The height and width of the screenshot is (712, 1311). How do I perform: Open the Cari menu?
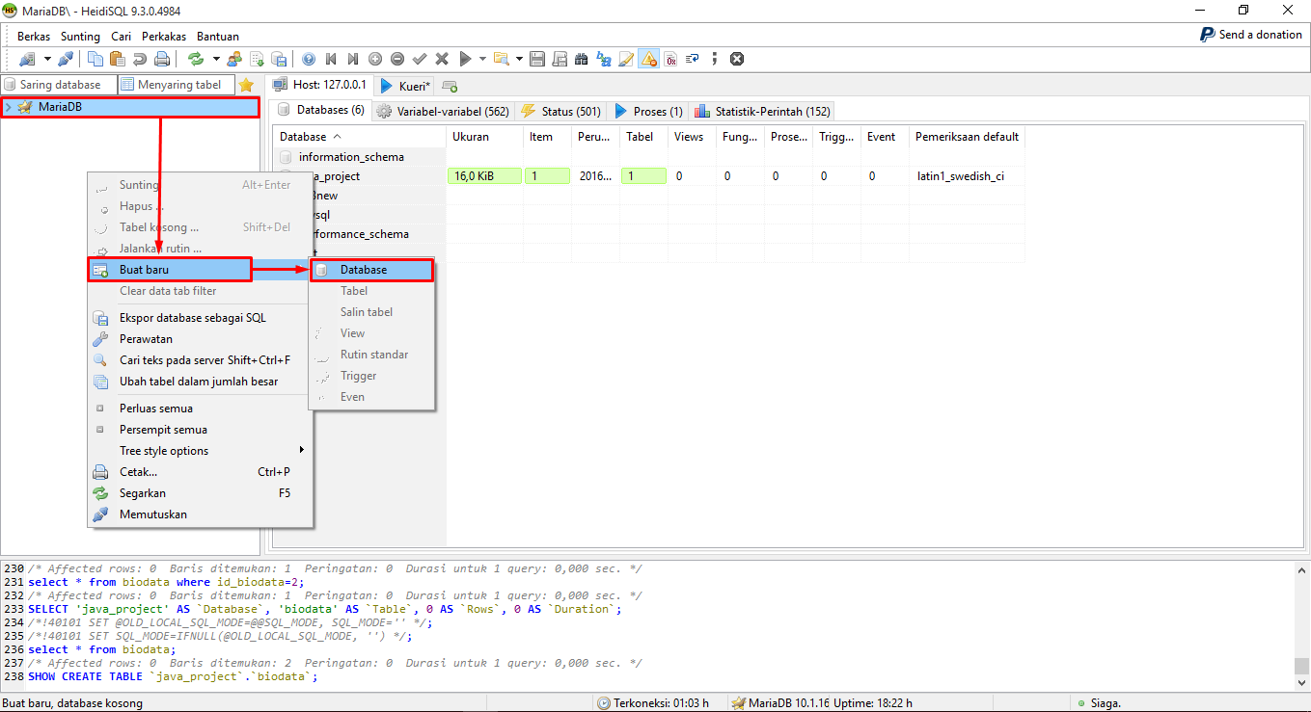click(x=121, y=36)
